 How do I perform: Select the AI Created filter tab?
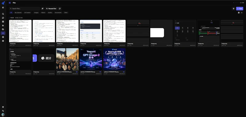27,13
